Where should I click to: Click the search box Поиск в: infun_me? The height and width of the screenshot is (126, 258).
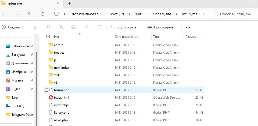tap(235, 14)
